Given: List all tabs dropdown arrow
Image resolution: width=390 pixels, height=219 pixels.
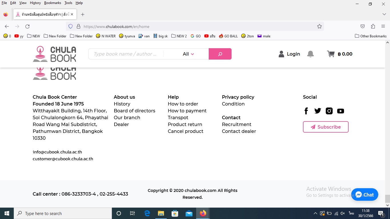Looking at the screenshot, I should click(384, 14).
